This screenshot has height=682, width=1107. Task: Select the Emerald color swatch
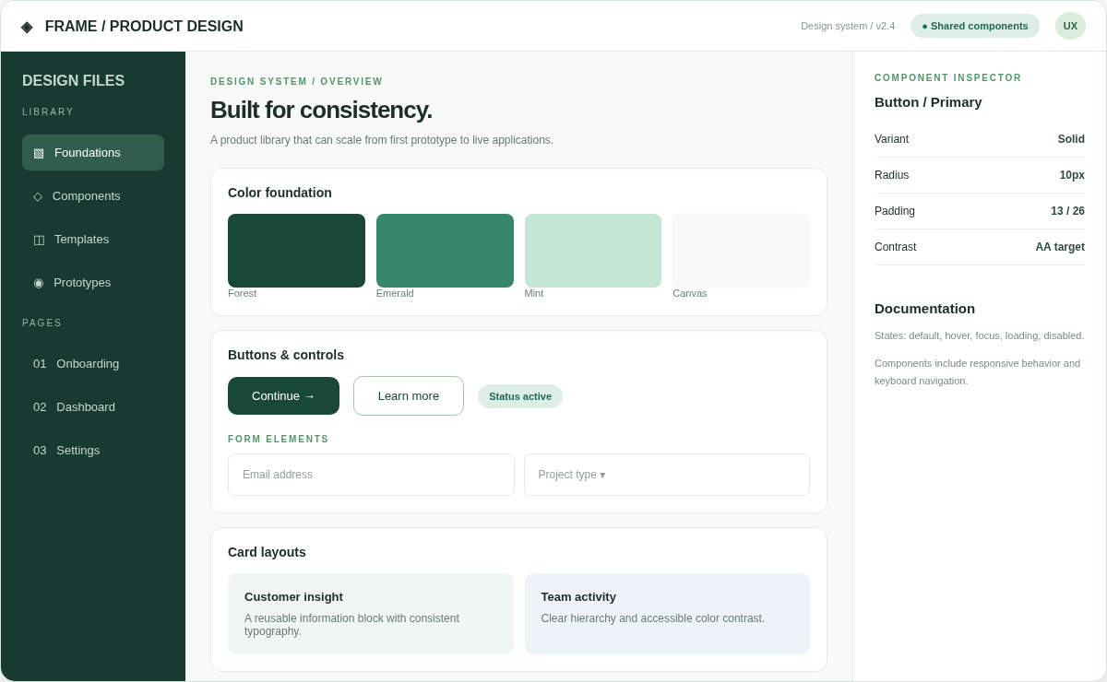click(445, 251)
